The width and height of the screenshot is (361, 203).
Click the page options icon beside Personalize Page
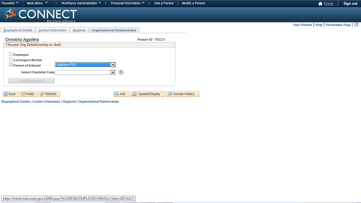[x=356, y=25]
